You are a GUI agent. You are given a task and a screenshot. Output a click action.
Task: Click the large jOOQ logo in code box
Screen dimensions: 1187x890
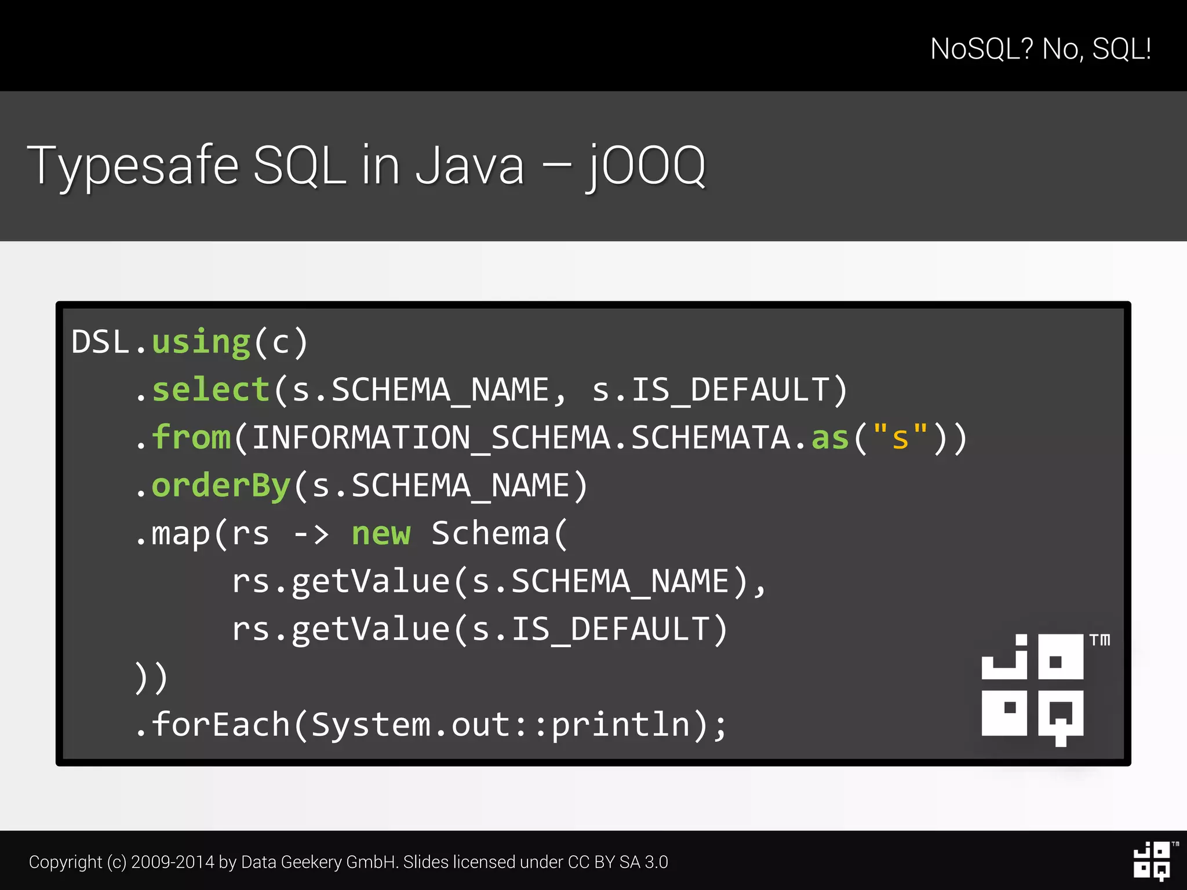pos(1046,690)
